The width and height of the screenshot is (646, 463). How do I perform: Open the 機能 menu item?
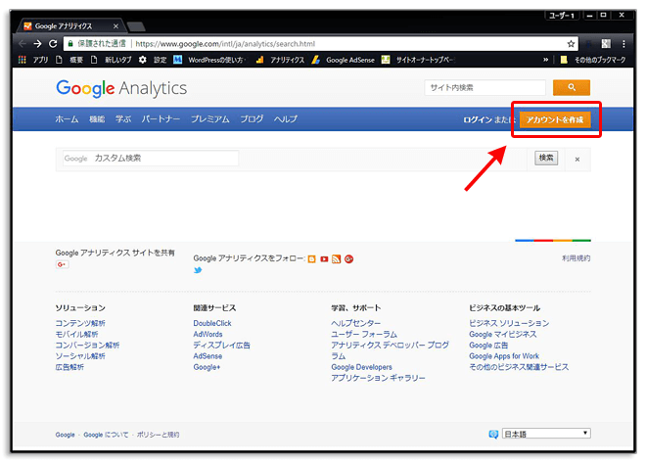[x=97, y=119]
